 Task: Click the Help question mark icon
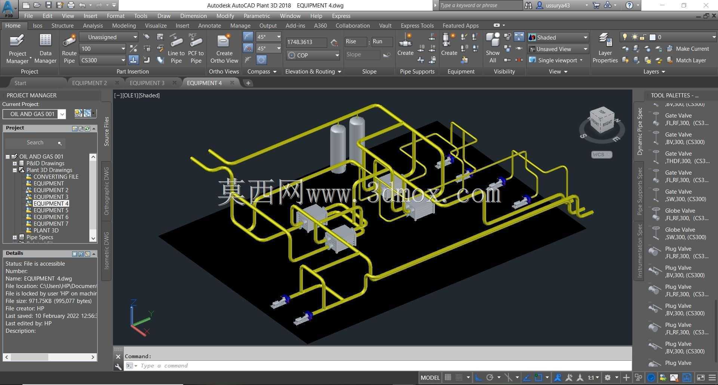[629, 5]
